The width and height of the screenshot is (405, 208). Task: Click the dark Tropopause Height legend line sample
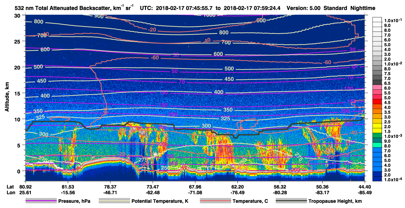[291, 201]
